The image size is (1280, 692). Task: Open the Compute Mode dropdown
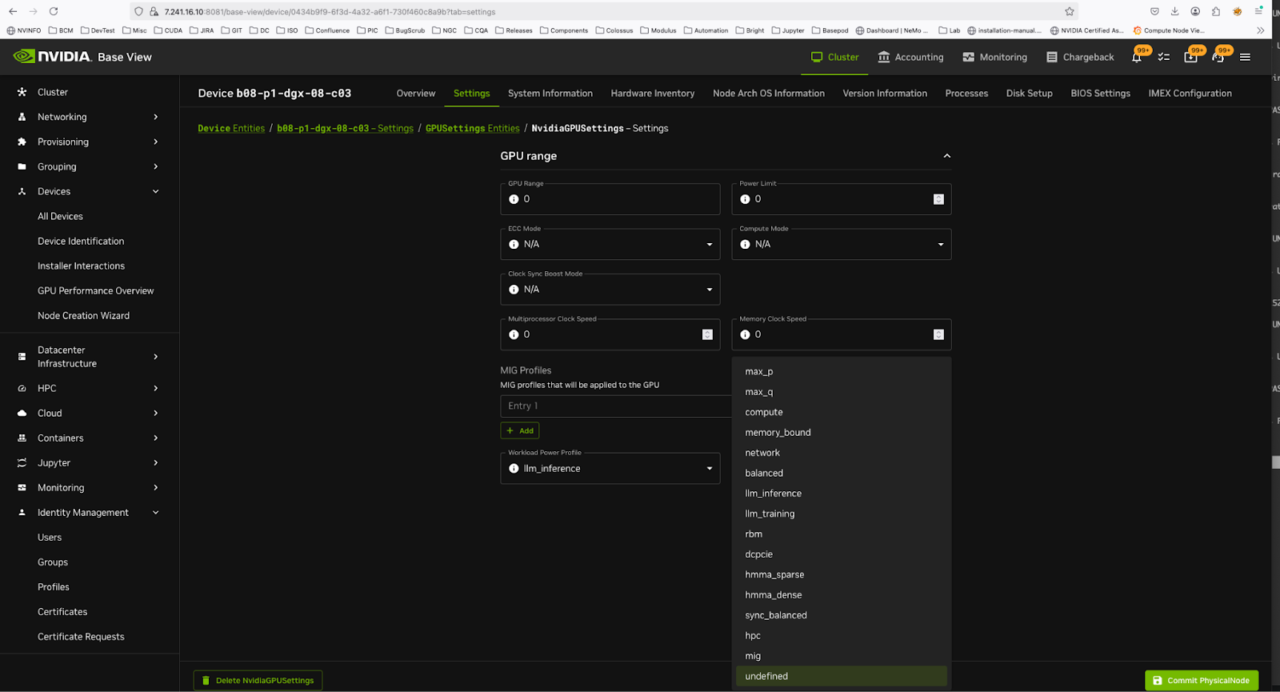pos(841,244)
